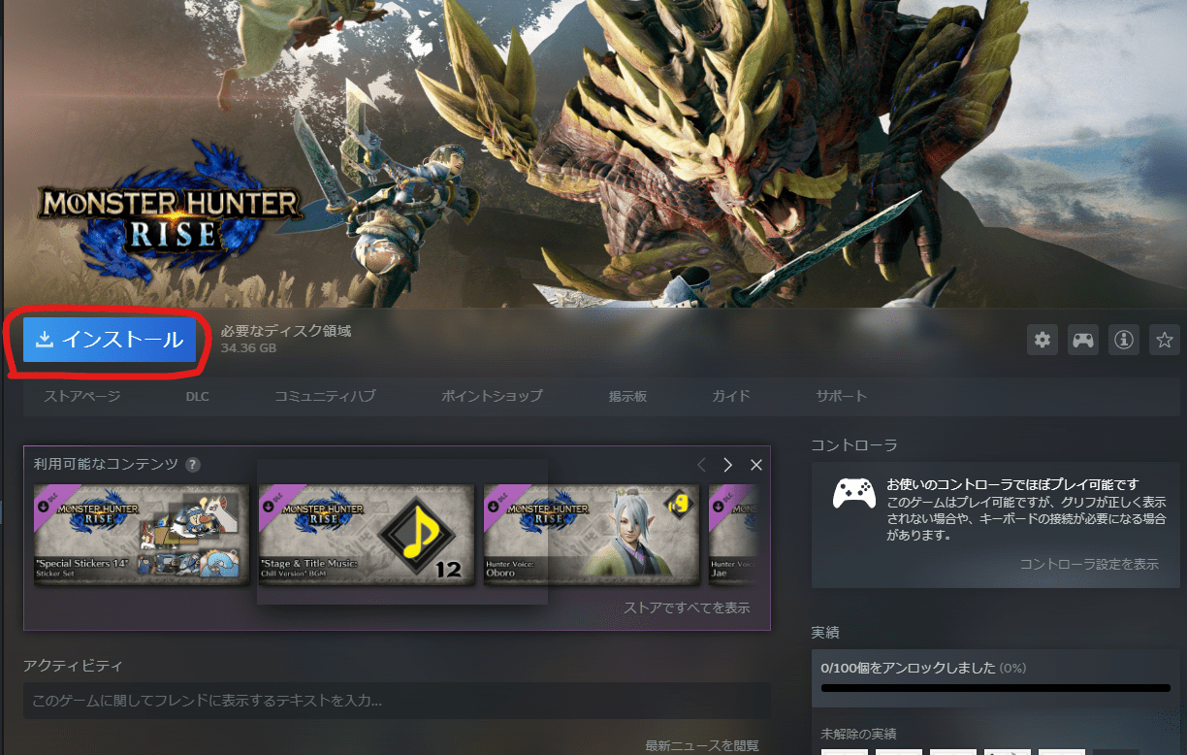The width and height of the screenshot is (1187, 755).
Task: Go to previous DLC carousel arrow
Action: click(701, 465)
